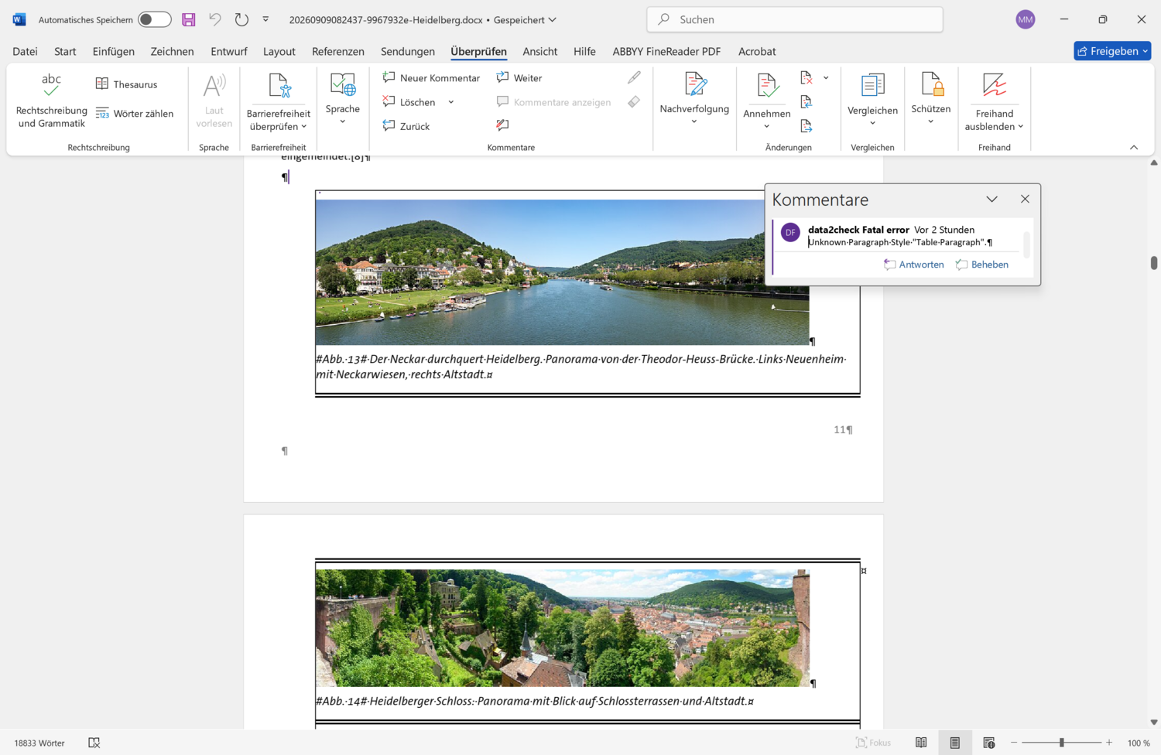Expand Freihand ausblenden dropdown arrow

point(1021,127)
